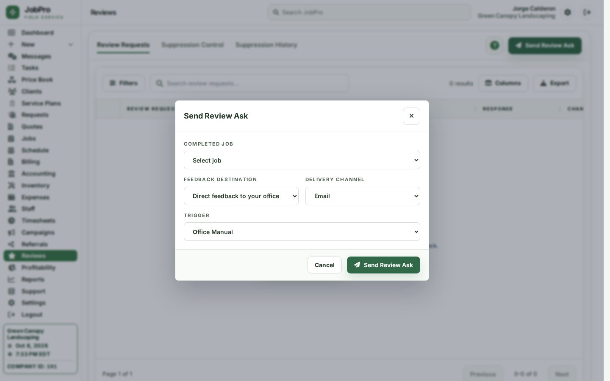The height and width of the screenshot is (381, 610).
Task: Click the Search JobPro input field
Action: pos(369,12)
